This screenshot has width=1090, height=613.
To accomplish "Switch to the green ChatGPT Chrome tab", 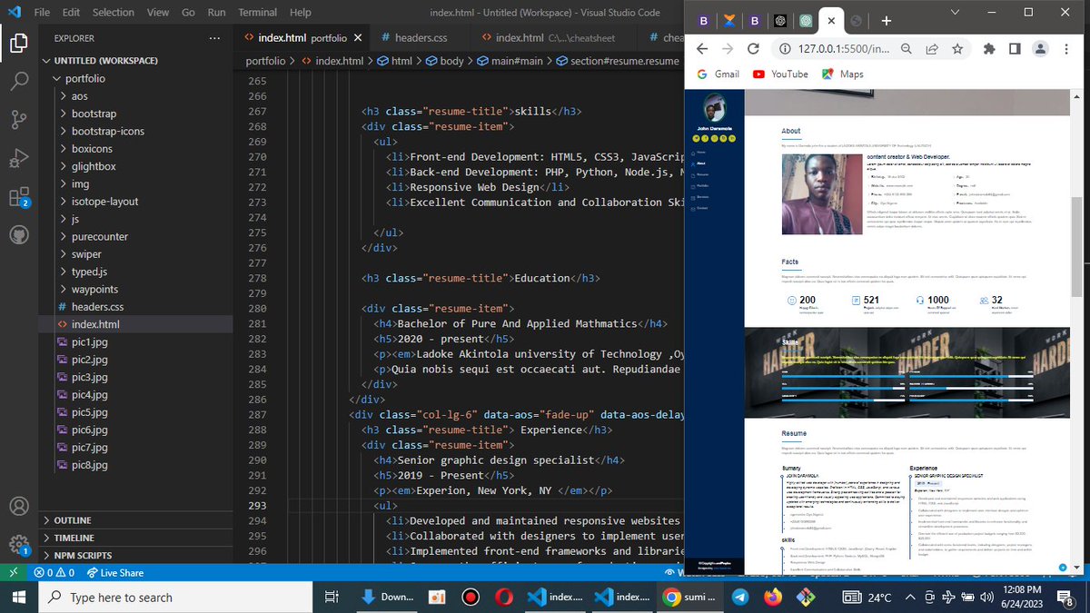I will tap(805, 21).
